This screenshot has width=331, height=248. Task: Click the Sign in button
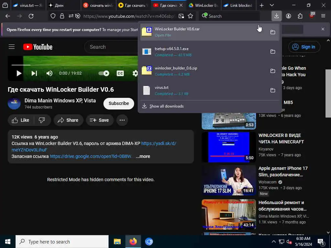tap(304, 47)
